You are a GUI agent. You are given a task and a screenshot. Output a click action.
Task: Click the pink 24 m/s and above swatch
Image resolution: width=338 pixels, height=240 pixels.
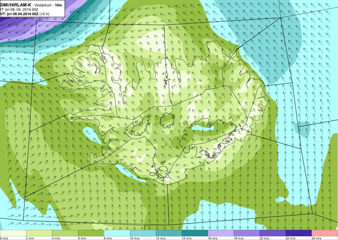pos(325,233)
